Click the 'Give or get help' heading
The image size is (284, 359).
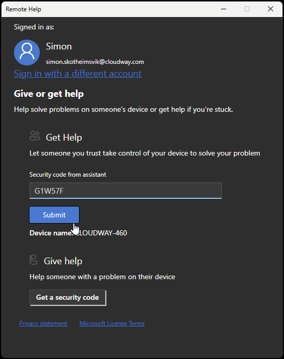point(49,94)
